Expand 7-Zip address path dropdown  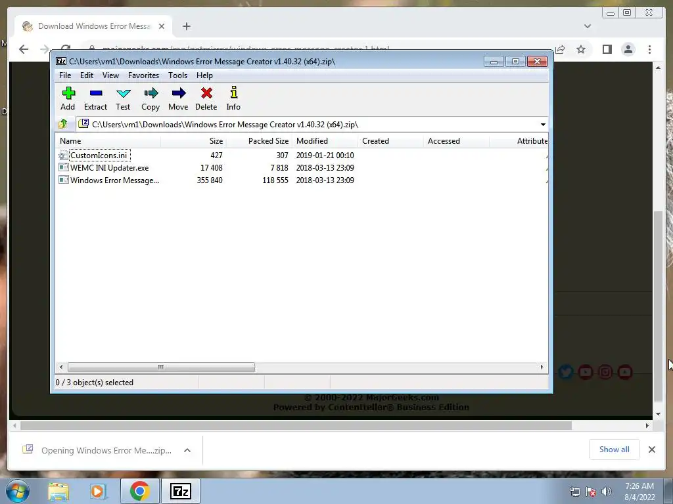coord(543,124)
